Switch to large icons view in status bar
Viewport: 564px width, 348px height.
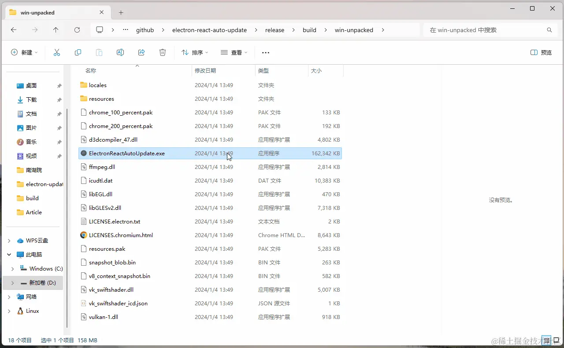[556, 341]
